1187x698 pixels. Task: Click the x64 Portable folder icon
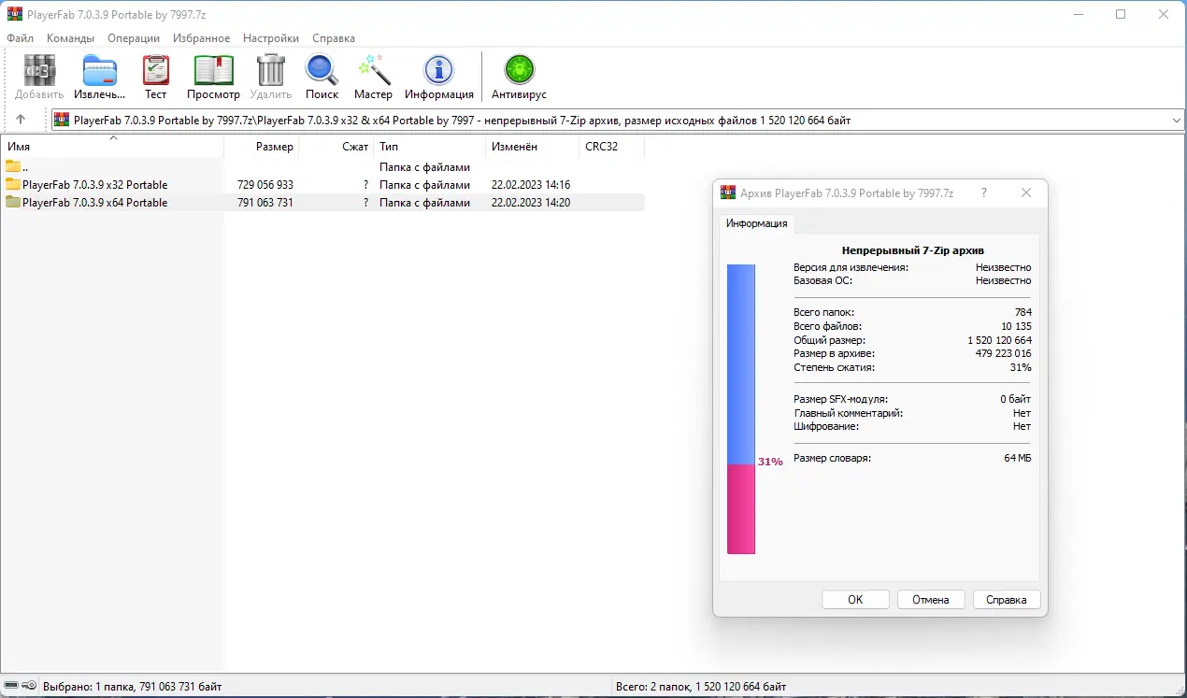(13, 202)
